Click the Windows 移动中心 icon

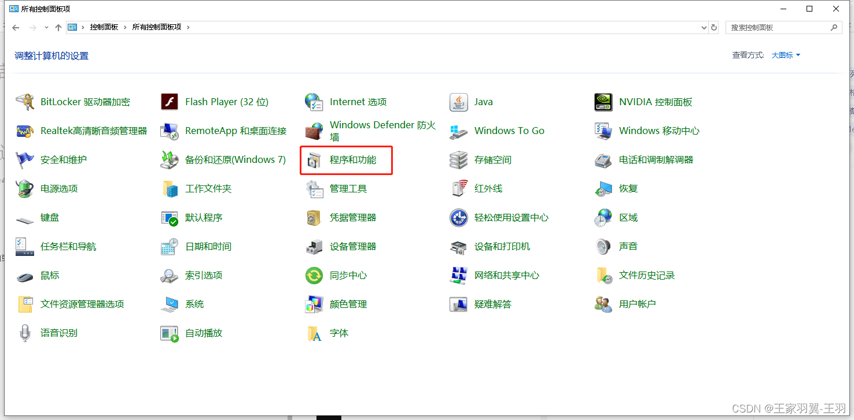[x=603, y=131]
